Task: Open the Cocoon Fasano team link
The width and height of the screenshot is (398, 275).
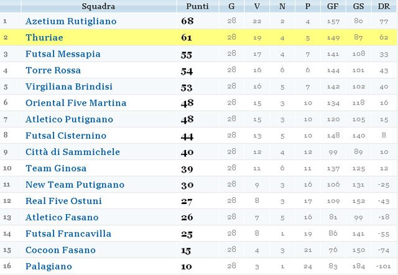Action: click(60, 250)
